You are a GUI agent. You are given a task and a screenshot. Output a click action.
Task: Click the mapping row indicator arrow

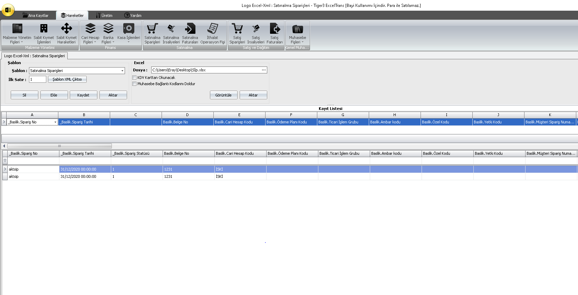click(x=4, y=122)
